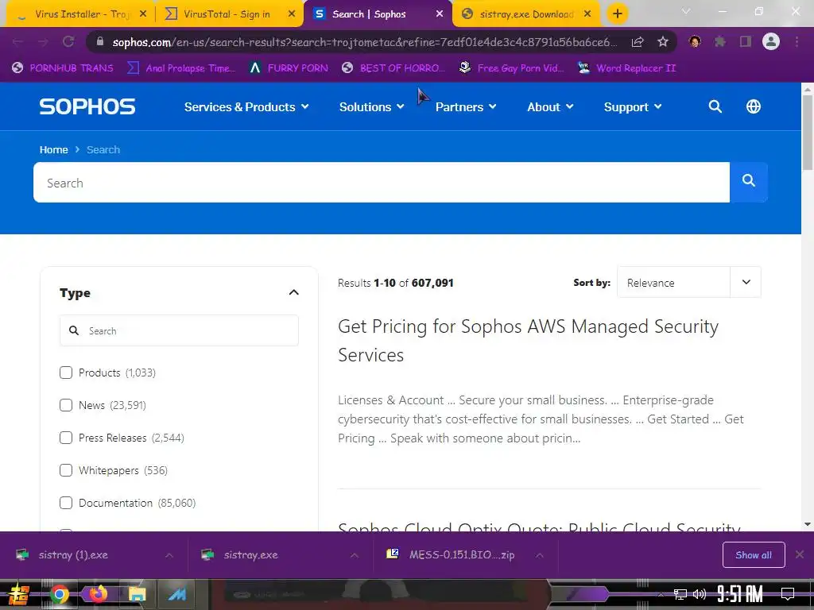Check the Documentation filter checkbox
Image resolution: width=814 pixels, height=610 pixels.
(66, 503)
